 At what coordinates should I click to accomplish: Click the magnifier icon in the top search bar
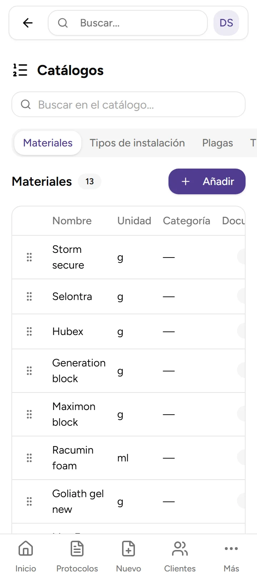tap(63, 23)
